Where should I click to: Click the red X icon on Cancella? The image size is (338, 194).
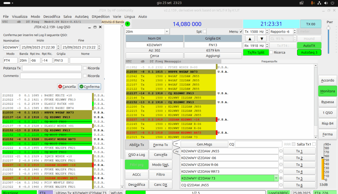coord(60,87)
